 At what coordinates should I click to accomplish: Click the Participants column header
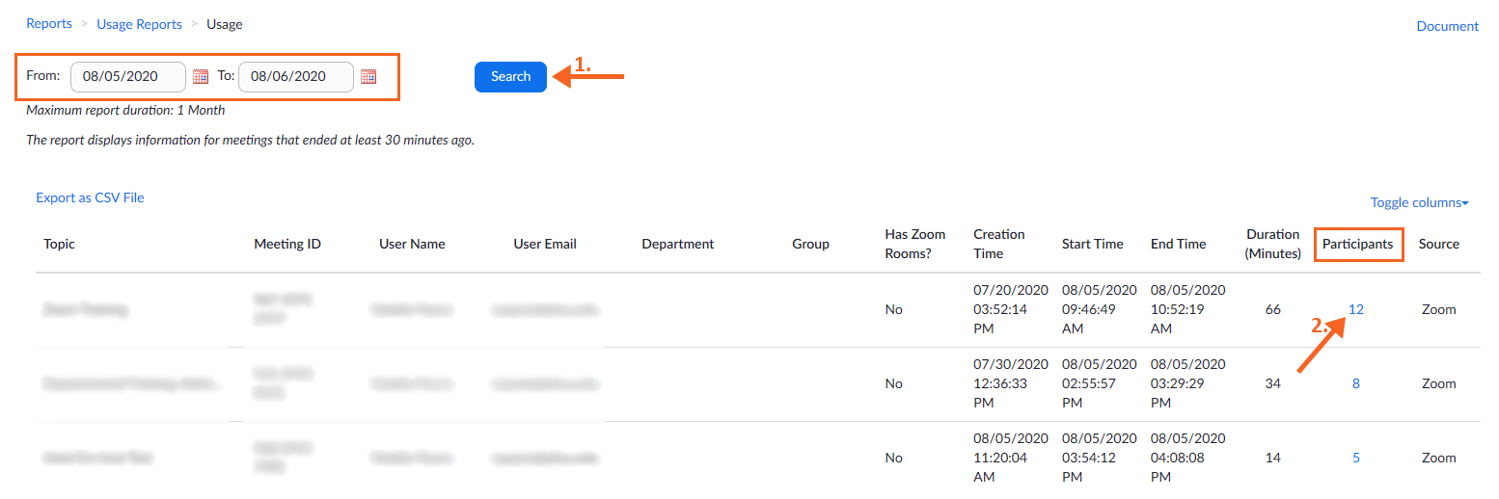1357,244
